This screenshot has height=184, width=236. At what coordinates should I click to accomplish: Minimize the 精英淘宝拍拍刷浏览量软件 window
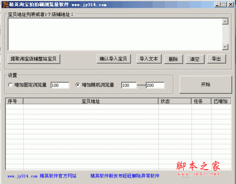tap(217, 4)
